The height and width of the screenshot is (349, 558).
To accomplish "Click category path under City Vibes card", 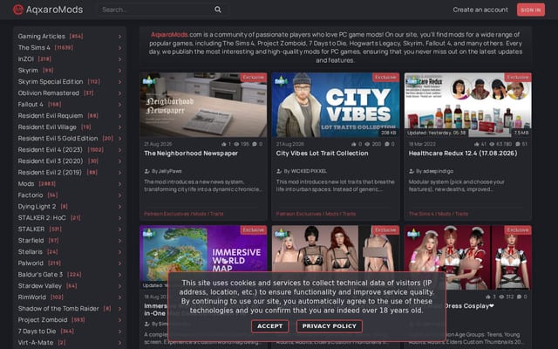I will (x=316, y=214).
